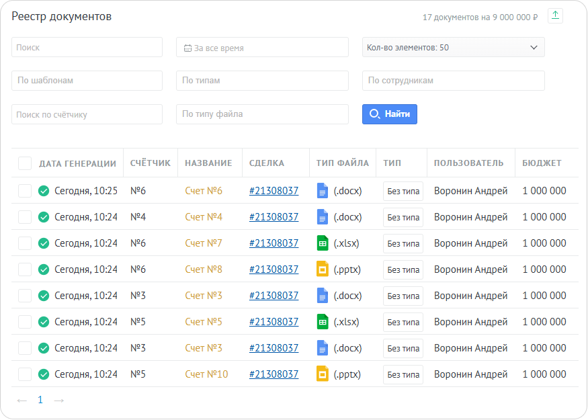Open the Счет №7 document name link
The height and width of the screenshot is (420, 588).
pos(204,243)
